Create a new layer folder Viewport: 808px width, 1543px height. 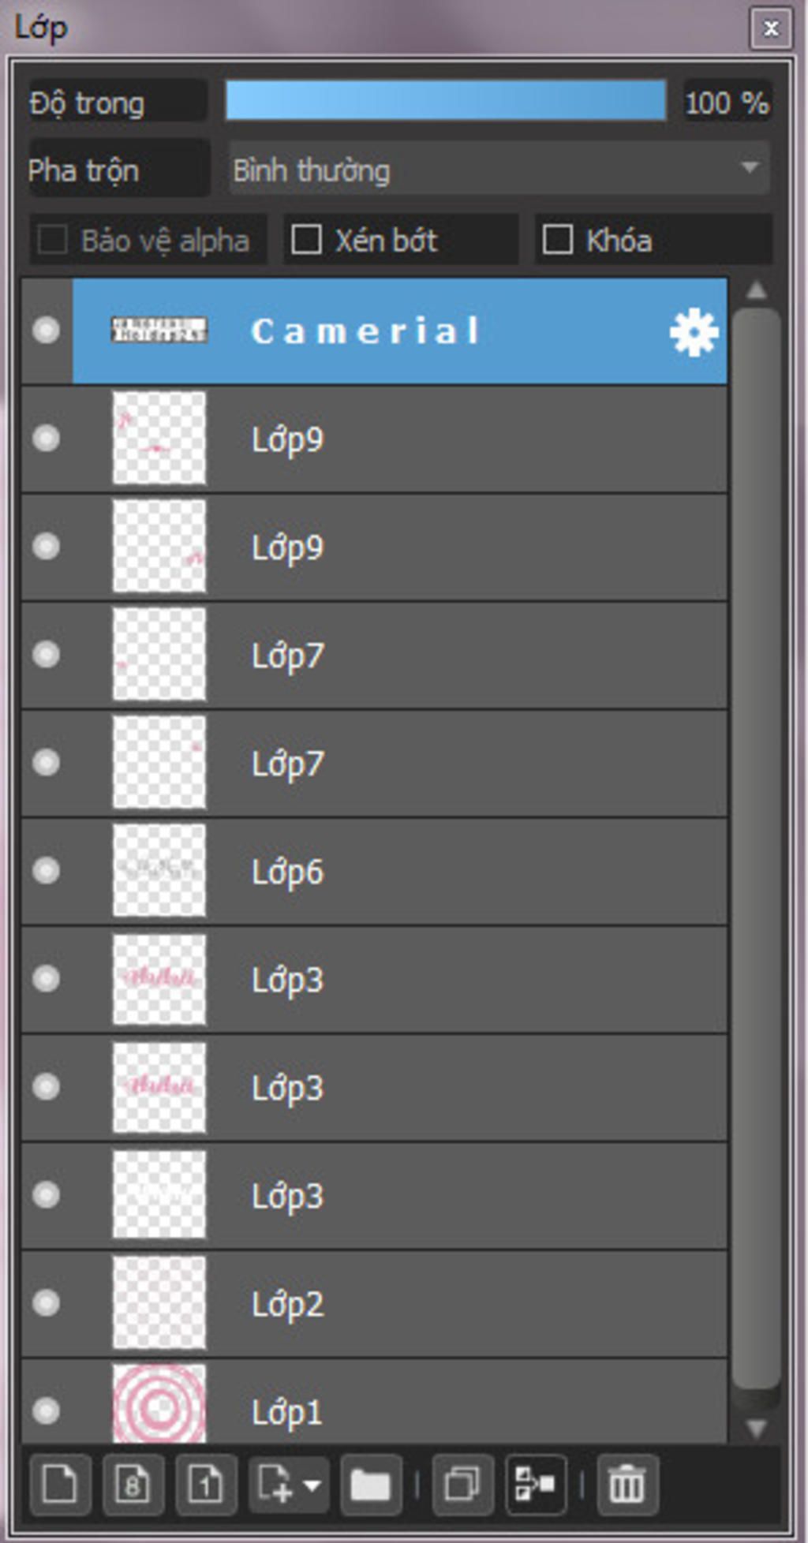pyautogui.click(x=370, y=1486)
